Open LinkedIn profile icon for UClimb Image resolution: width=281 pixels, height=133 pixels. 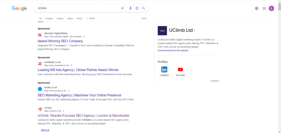click(164, 69)
